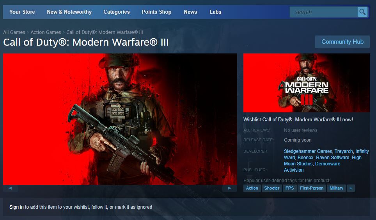The height and width of the screenshot is (220, 376).
Task: Advance to next screenshot with right arrow
Action: click(x=229, y=188)
